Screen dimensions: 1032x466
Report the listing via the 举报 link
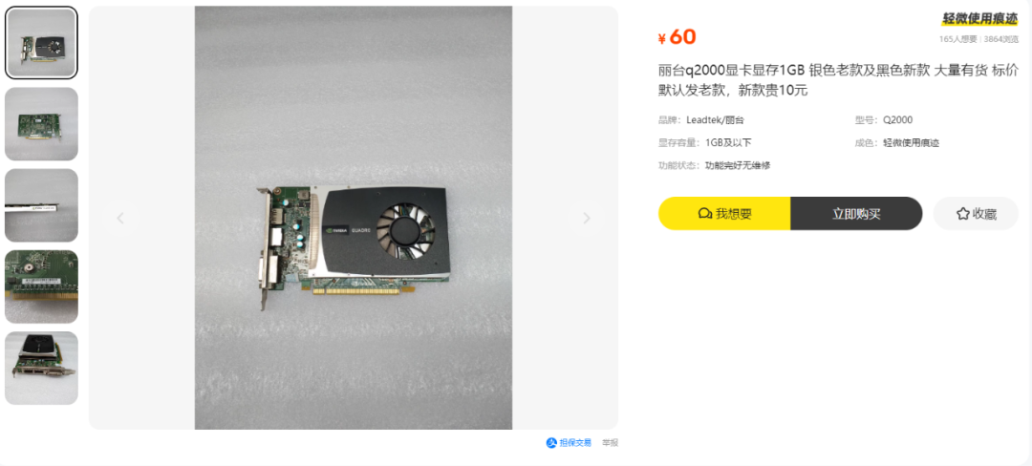pyautogui.click(x=610, y=443)
